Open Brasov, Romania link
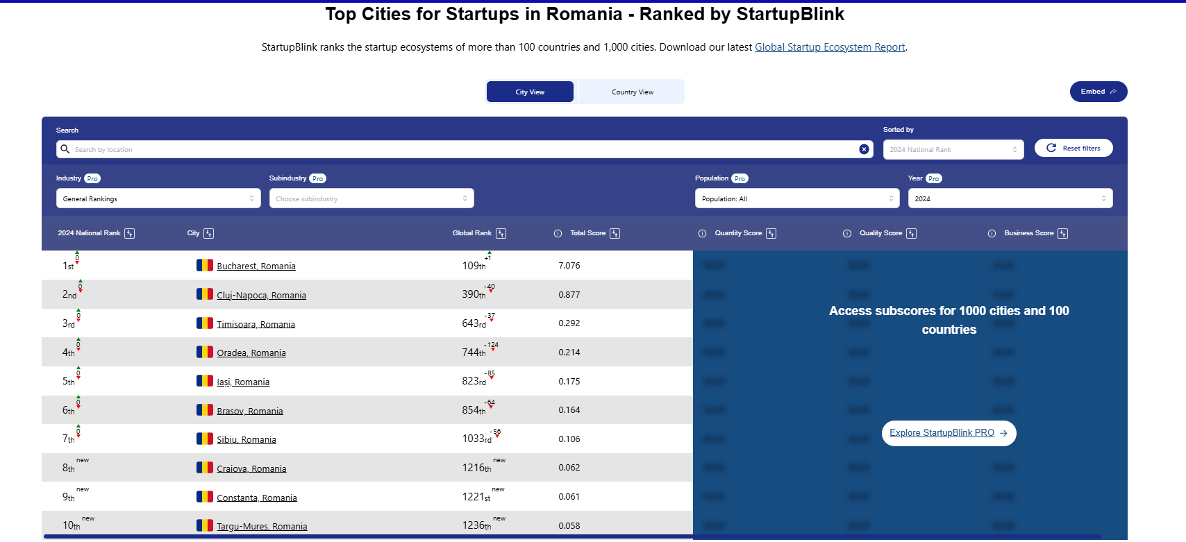The height and width of the screenshot is (542, 1186). tap(250, 412)
